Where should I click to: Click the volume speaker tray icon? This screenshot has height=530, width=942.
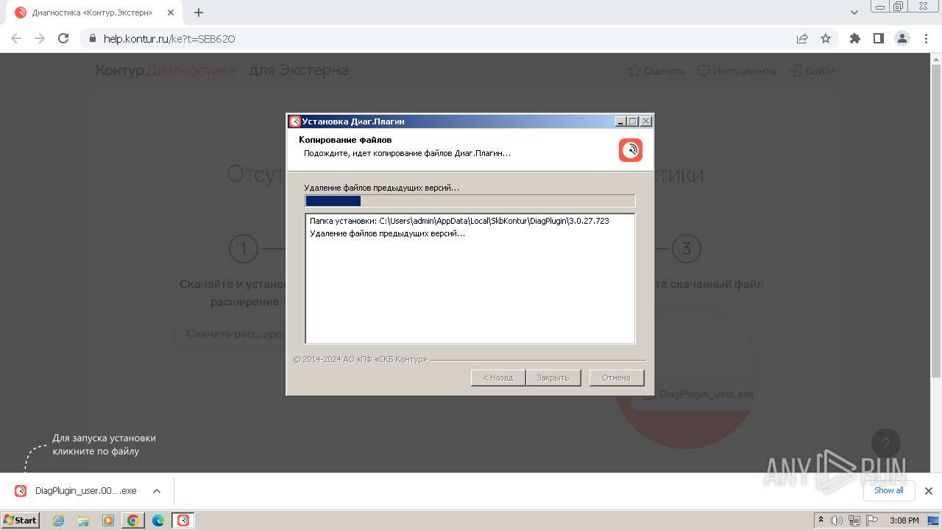(837, 520)
